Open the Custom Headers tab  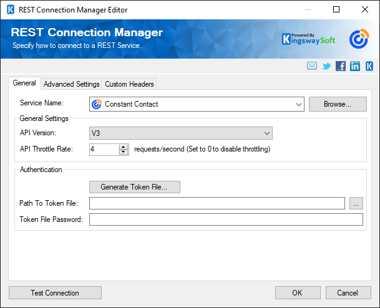(129, 84)
